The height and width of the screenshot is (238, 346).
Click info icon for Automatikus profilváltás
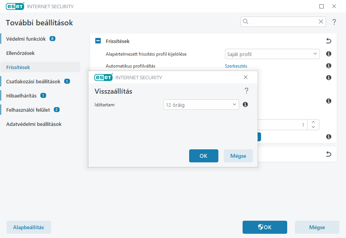coord(329,66)
